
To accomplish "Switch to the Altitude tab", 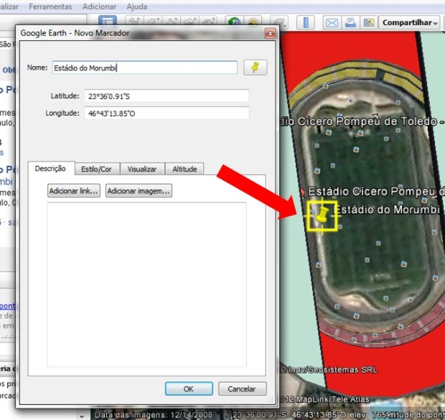I will click(184, 169).
